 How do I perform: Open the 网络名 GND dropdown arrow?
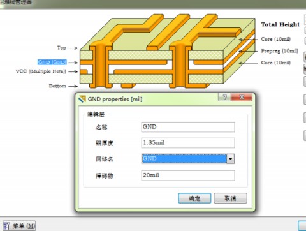[231, 159]
